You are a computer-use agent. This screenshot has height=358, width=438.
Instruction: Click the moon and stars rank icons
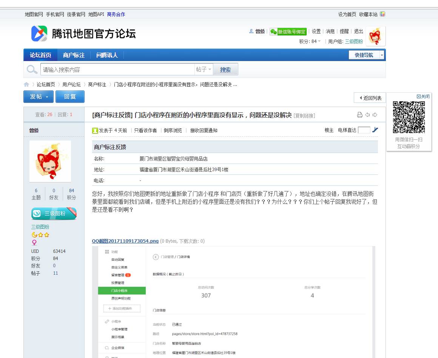(x=40, y=235)
